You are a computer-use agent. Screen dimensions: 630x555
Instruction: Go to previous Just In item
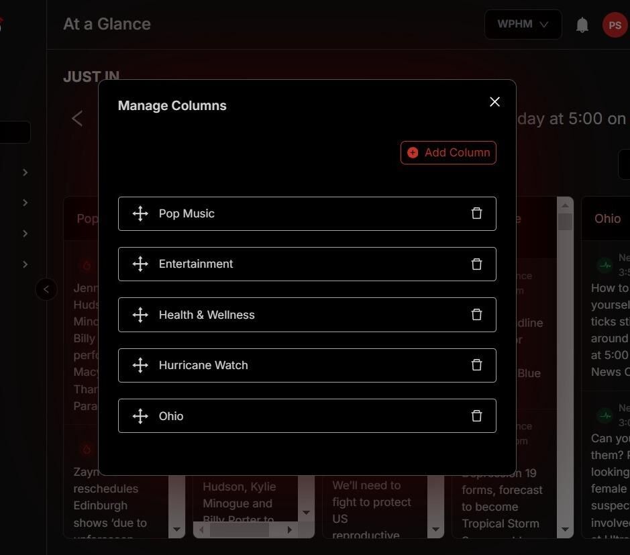coord(77,119)
